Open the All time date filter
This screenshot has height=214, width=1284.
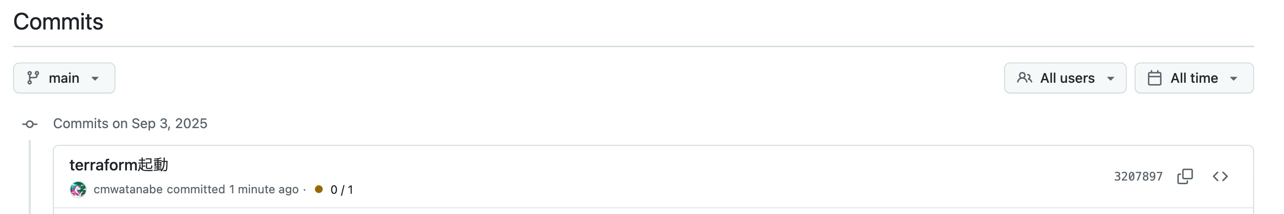point(1194,78)
